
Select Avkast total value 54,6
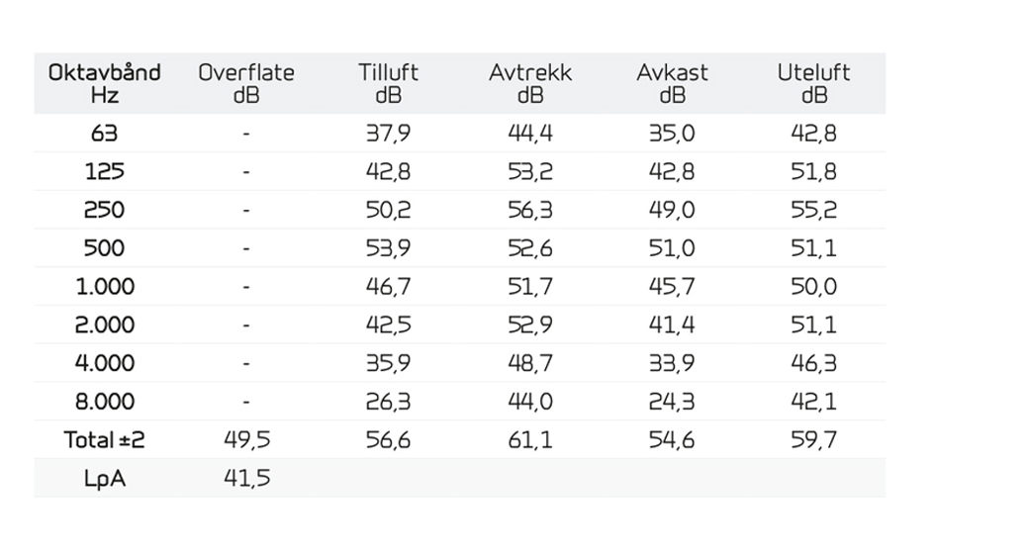pyautogui.click(x=672, y=439)
